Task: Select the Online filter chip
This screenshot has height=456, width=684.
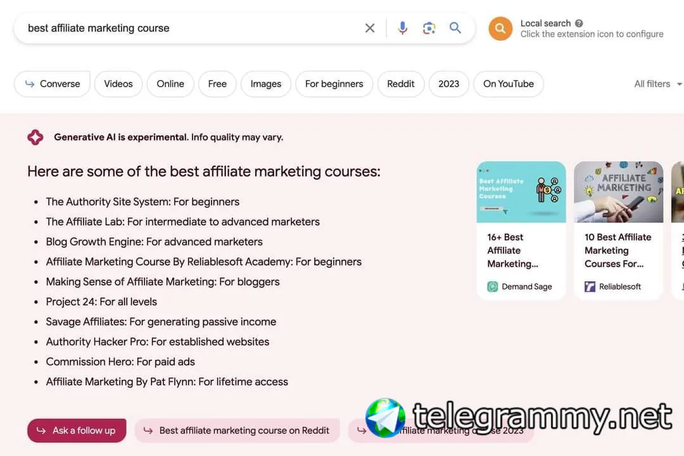Action: point(170,84)
